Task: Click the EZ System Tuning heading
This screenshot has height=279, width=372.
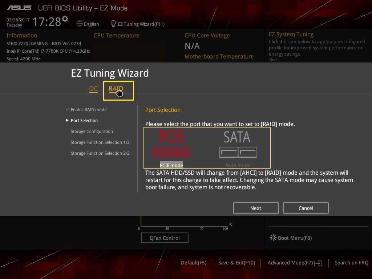Action: coord(291,35)
